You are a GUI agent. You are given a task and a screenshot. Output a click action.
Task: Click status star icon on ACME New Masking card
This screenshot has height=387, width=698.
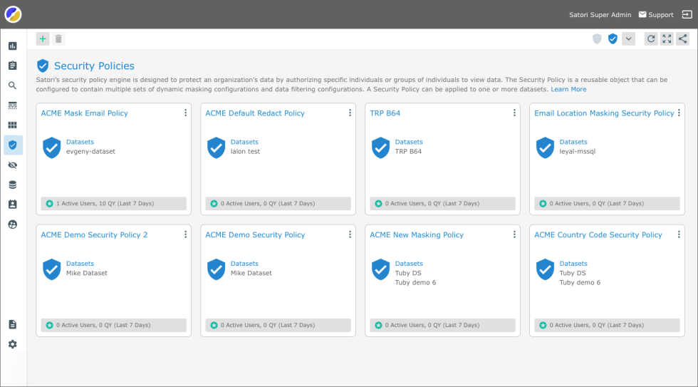coord(378,325)
